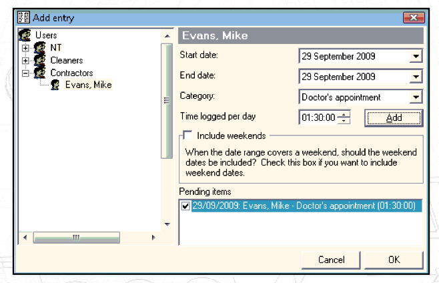Click the Users root group icon

pos(25,35)
